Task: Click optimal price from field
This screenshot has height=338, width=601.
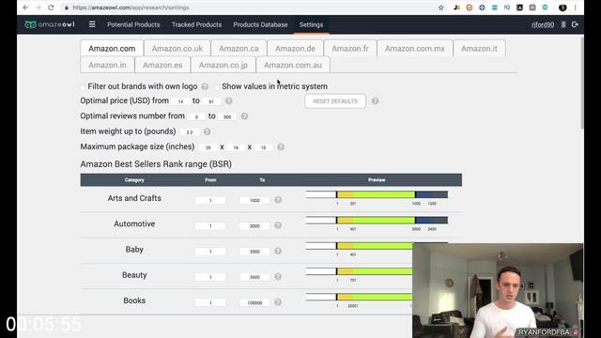Action: click(181, 101)
